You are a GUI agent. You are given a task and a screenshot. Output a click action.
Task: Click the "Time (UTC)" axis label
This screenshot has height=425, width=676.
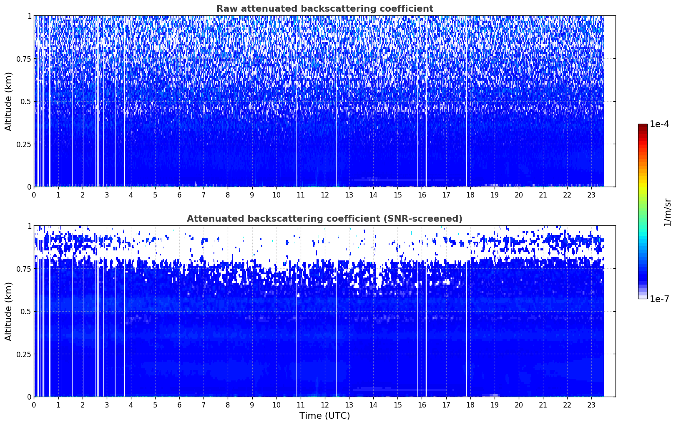coord(324,415)
